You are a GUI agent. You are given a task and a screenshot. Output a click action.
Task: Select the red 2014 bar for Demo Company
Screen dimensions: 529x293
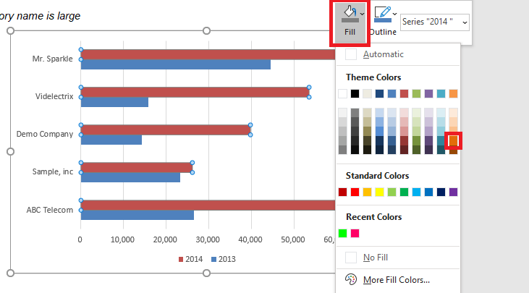[x=166, y=129]
